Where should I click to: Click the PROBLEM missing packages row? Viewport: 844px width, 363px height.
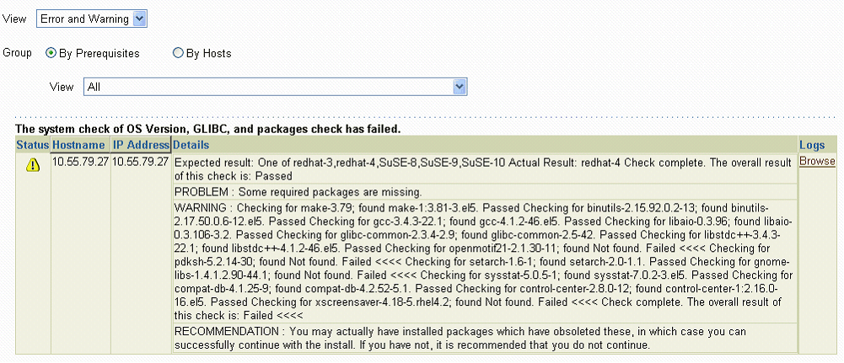point(484,191)
